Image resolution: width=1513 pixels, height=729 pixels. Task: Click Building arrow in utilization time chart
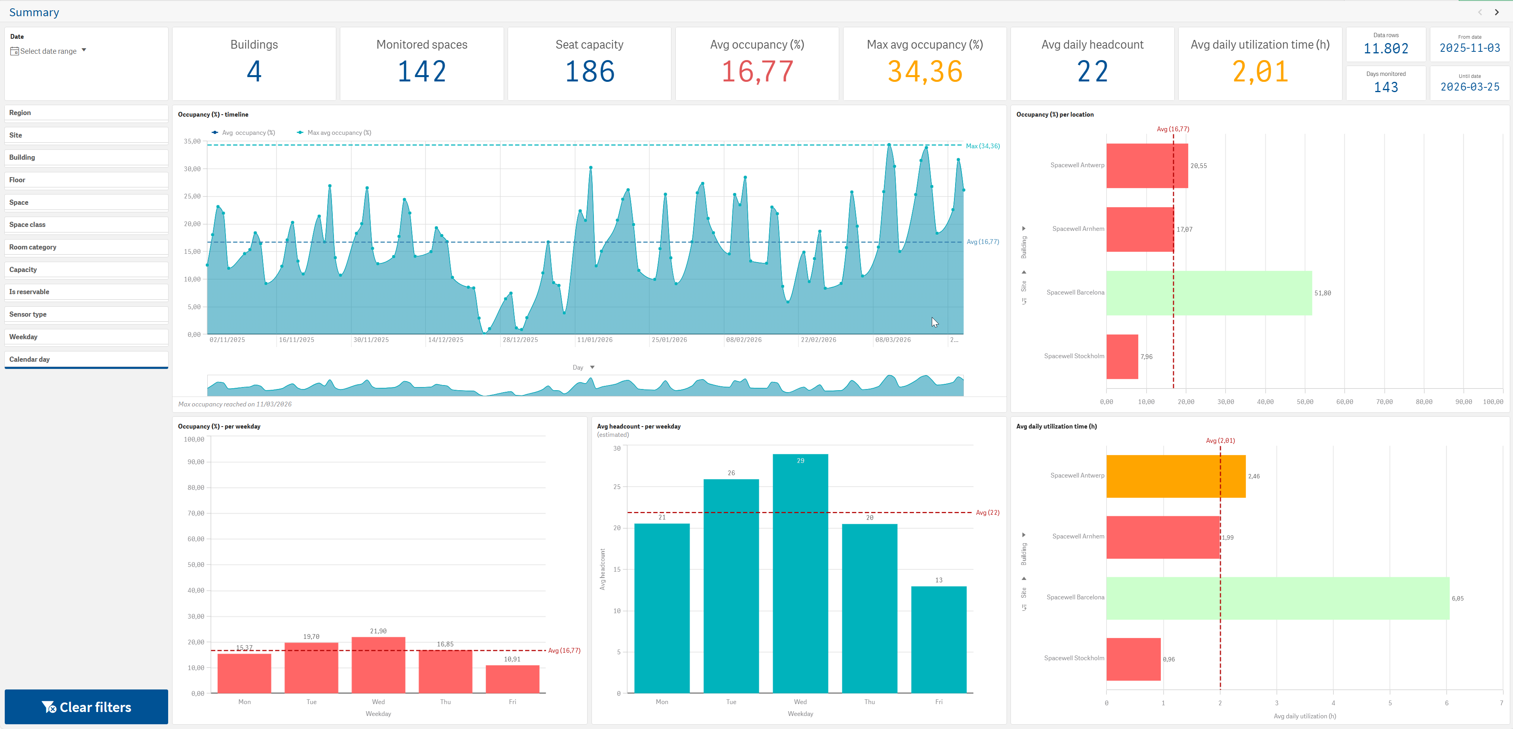click(x=1024, y=535)
